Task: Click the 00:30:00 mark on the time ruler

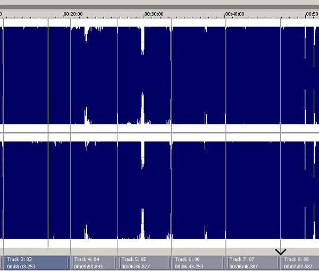Action: pyautogui.click(x=154, y=14)
